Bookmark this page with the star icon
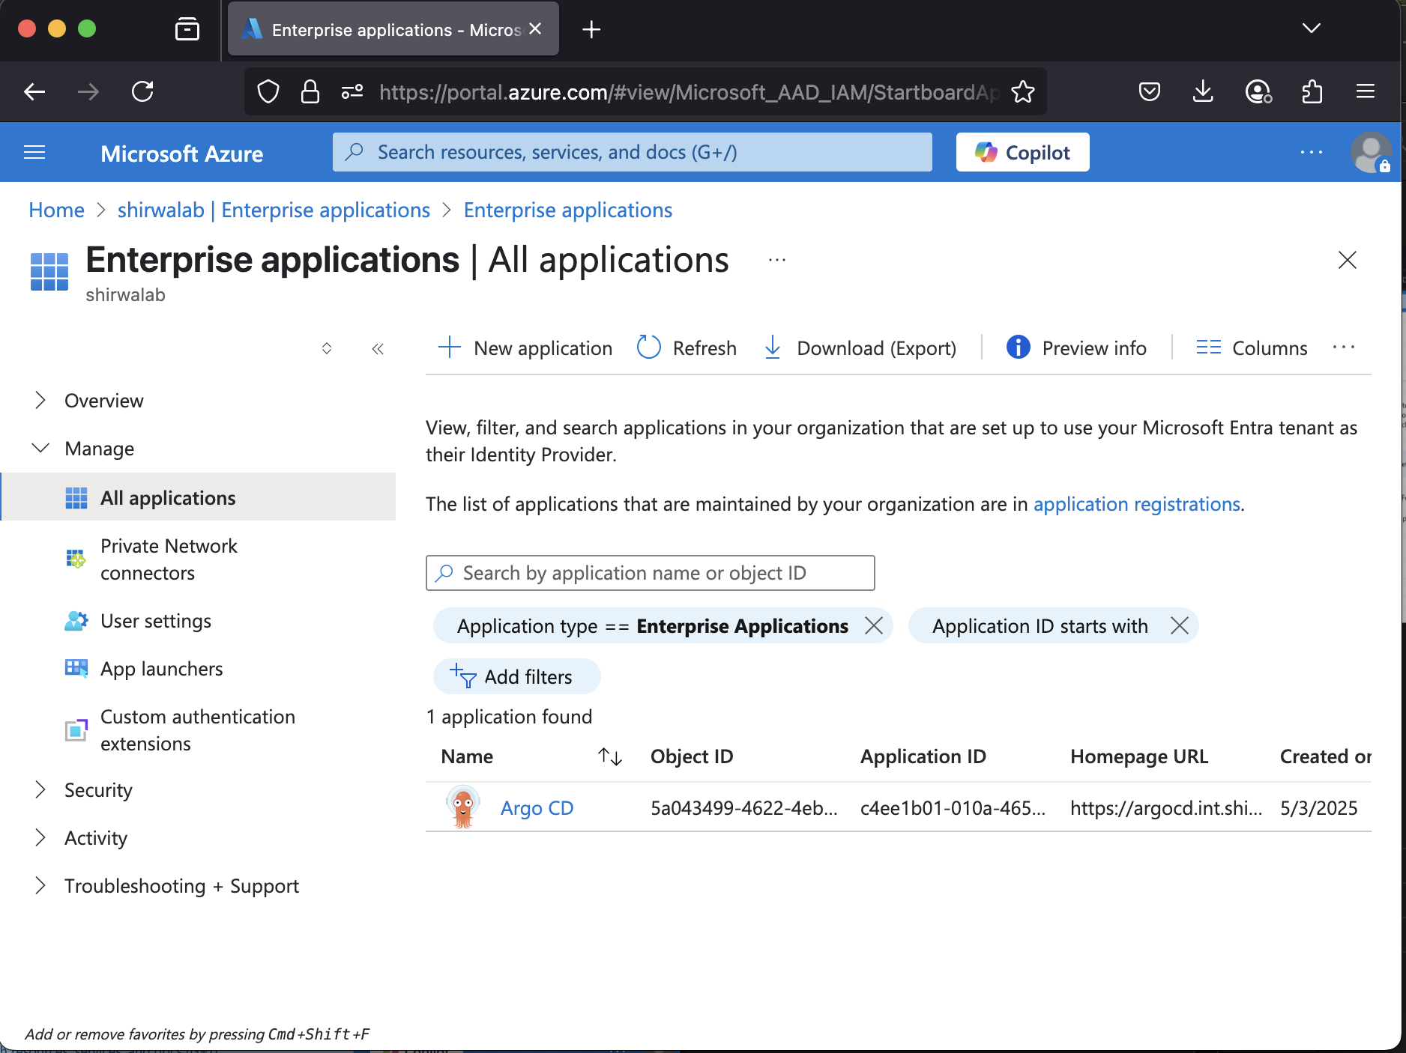 click(x=1023, y=92)
